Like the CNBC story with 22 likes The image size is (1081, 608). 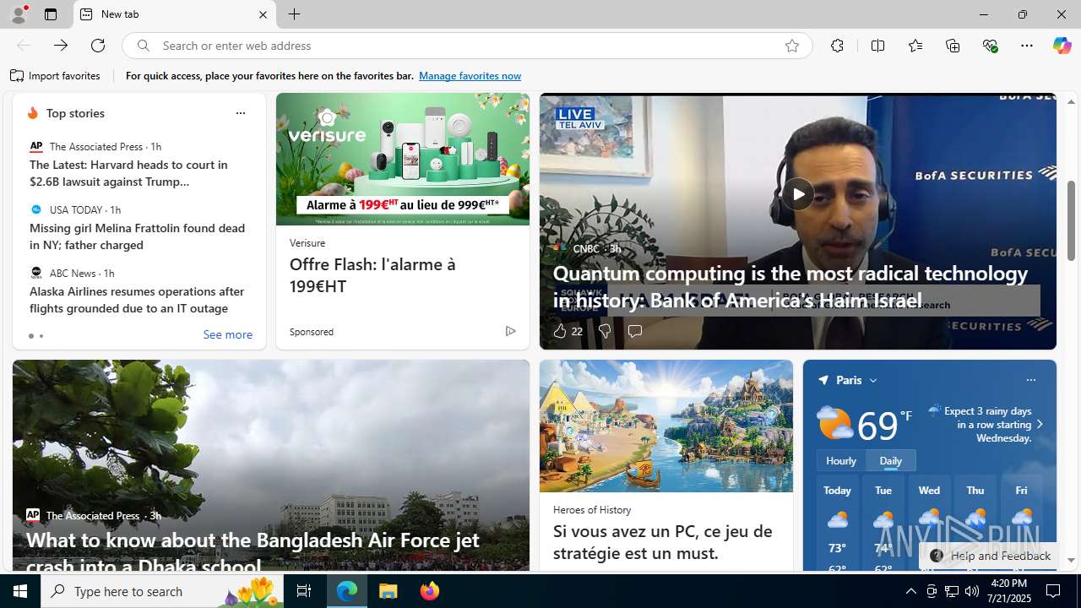tap(568, 331)
